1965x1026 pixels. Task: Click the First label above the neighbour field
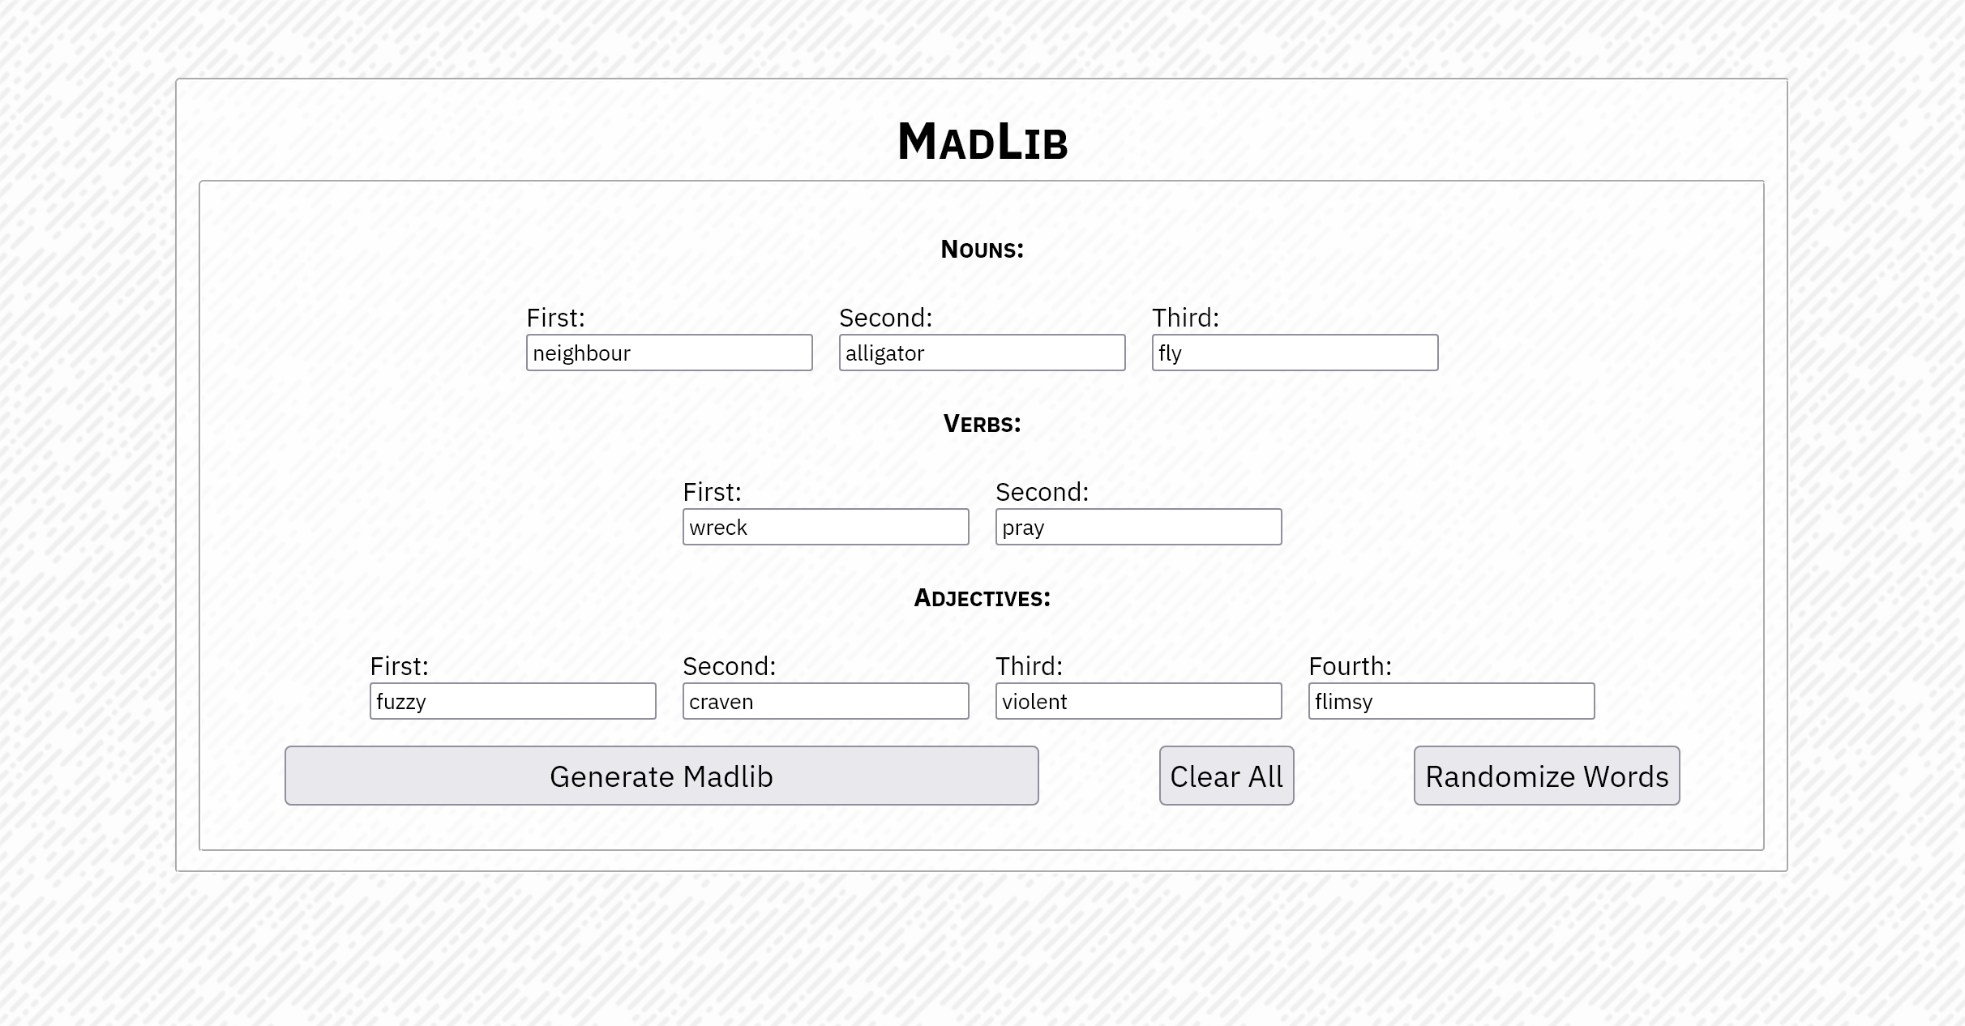555,318
